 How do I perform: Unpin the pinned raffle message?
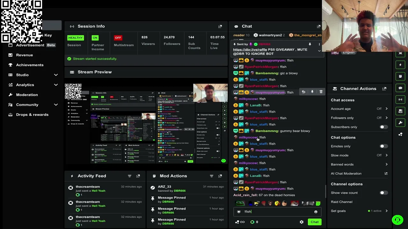310,44
